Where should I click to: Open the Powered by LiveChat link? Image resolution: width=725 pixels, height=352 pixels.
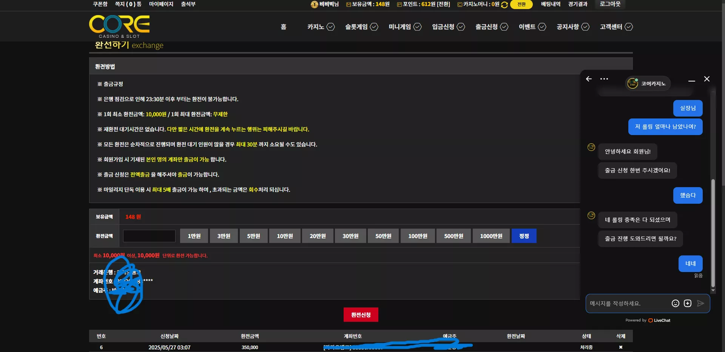[x=648, y=320]
